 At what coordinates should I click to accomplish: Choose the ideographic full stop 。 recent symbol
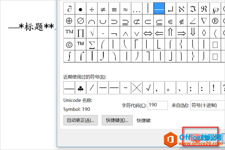tap(170, 88)
